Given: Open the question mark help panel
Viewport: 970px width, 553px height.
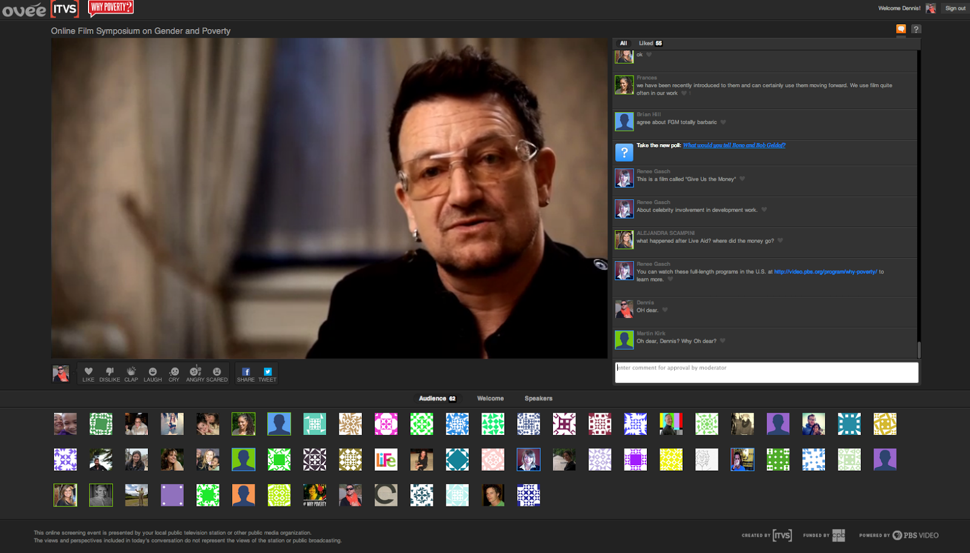Looking at the screenshot, I should [916, 29].
